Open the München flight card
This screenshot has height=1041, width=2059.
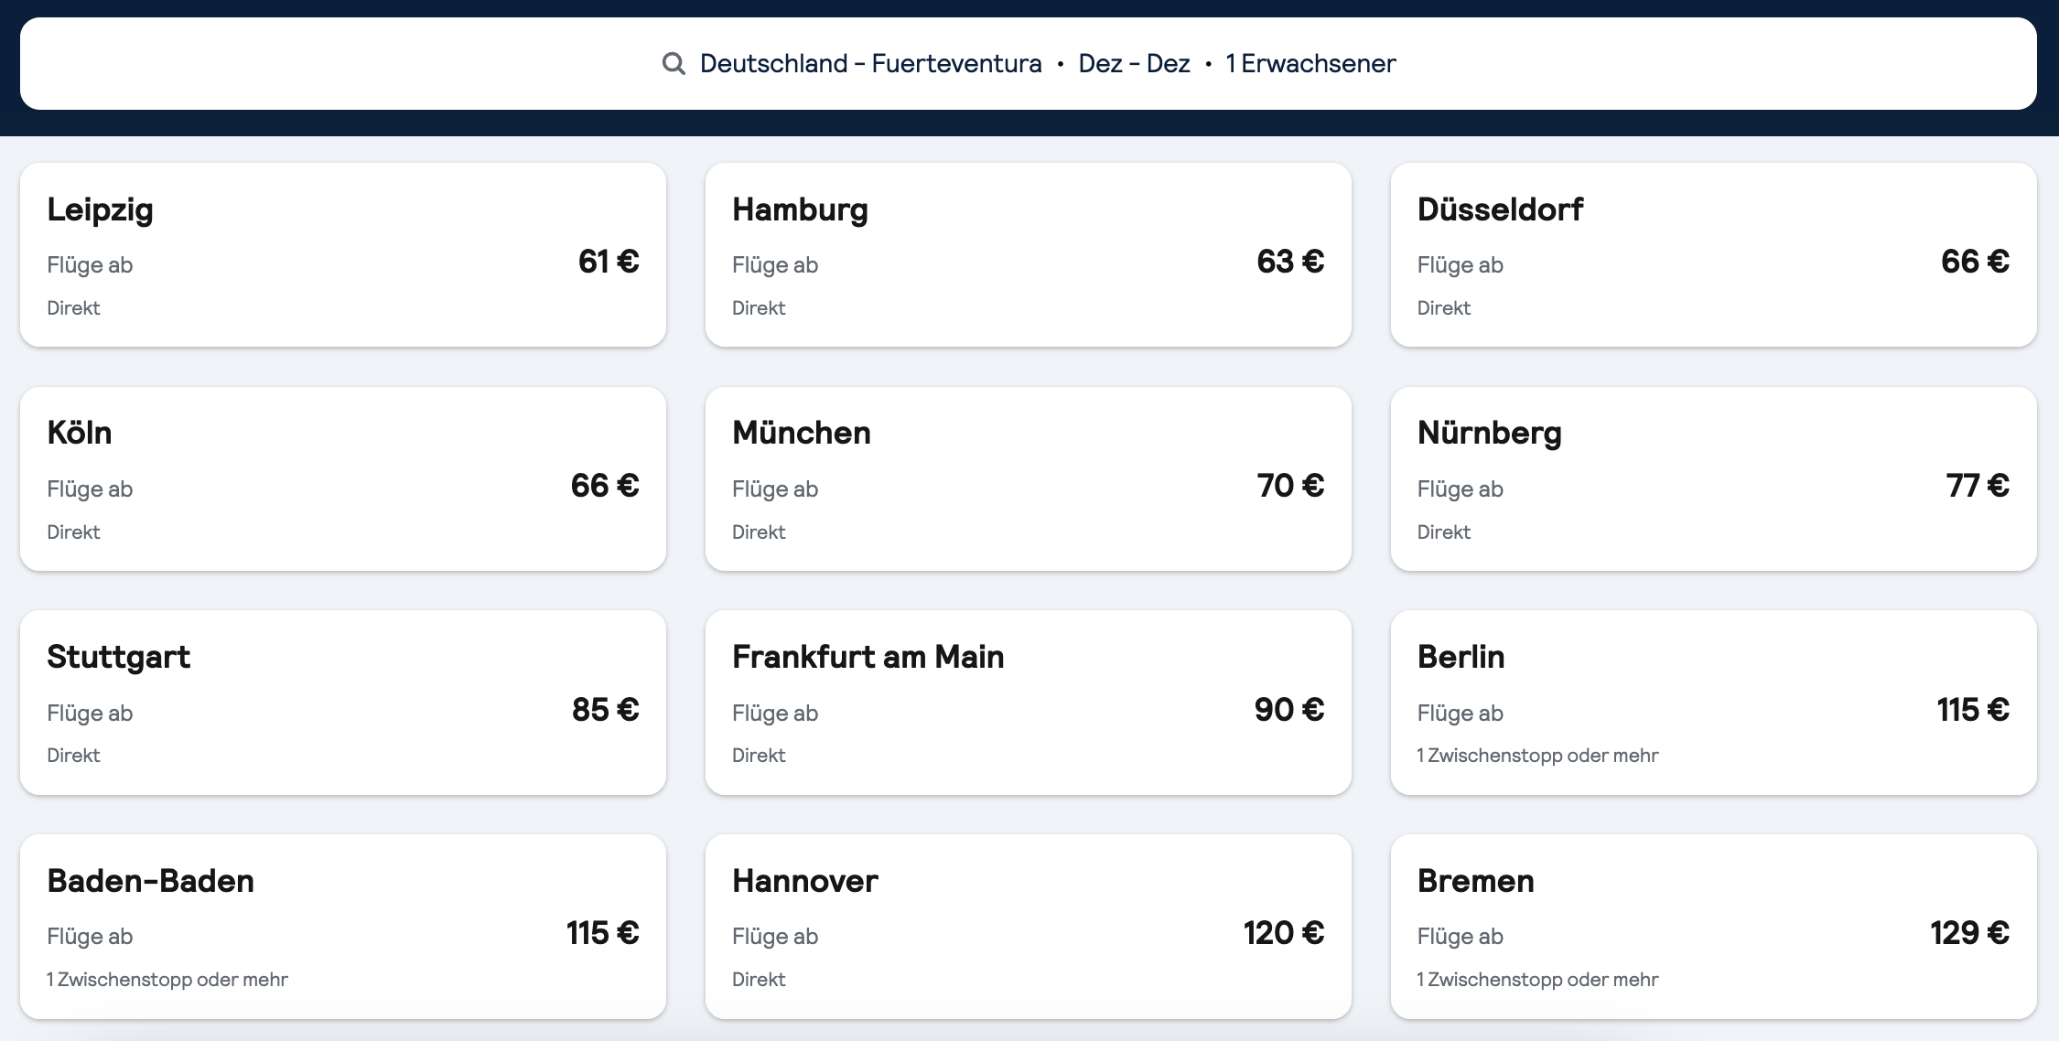tap(1028, 478)
